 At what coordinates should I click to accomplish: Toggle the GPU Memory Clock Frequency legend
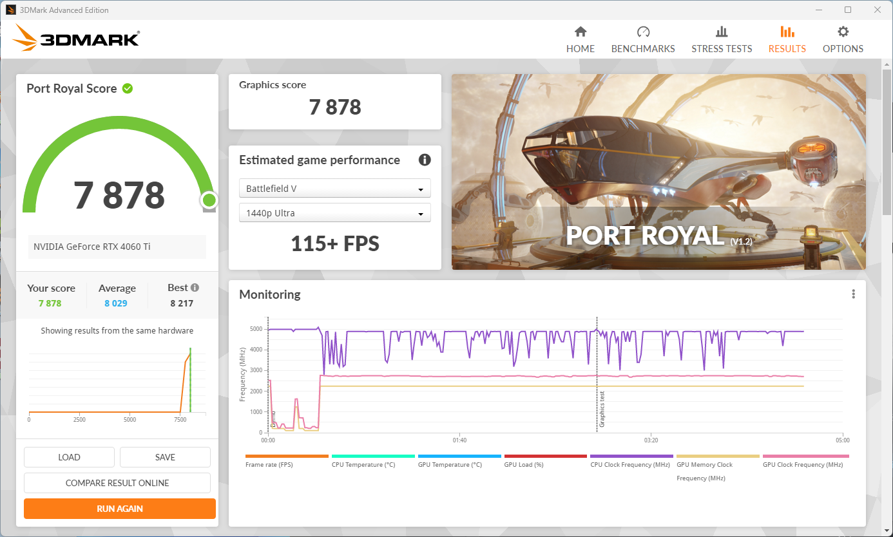pyautogui.click(x=718, y=467)
